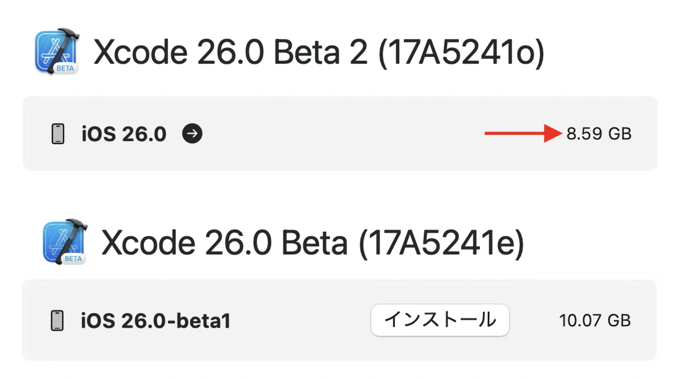674x379 pixels.
Task: Click the iPhone icon beside iOS 26.0-beta1
Action: click(57, 321)
